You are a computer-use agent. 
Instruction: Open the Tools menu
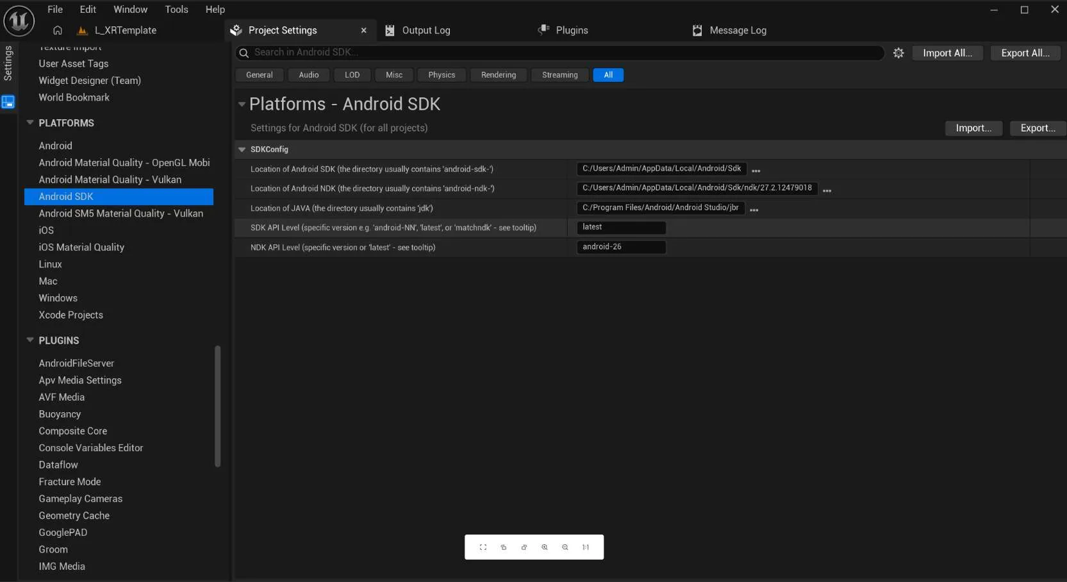(x=176, y=9)
